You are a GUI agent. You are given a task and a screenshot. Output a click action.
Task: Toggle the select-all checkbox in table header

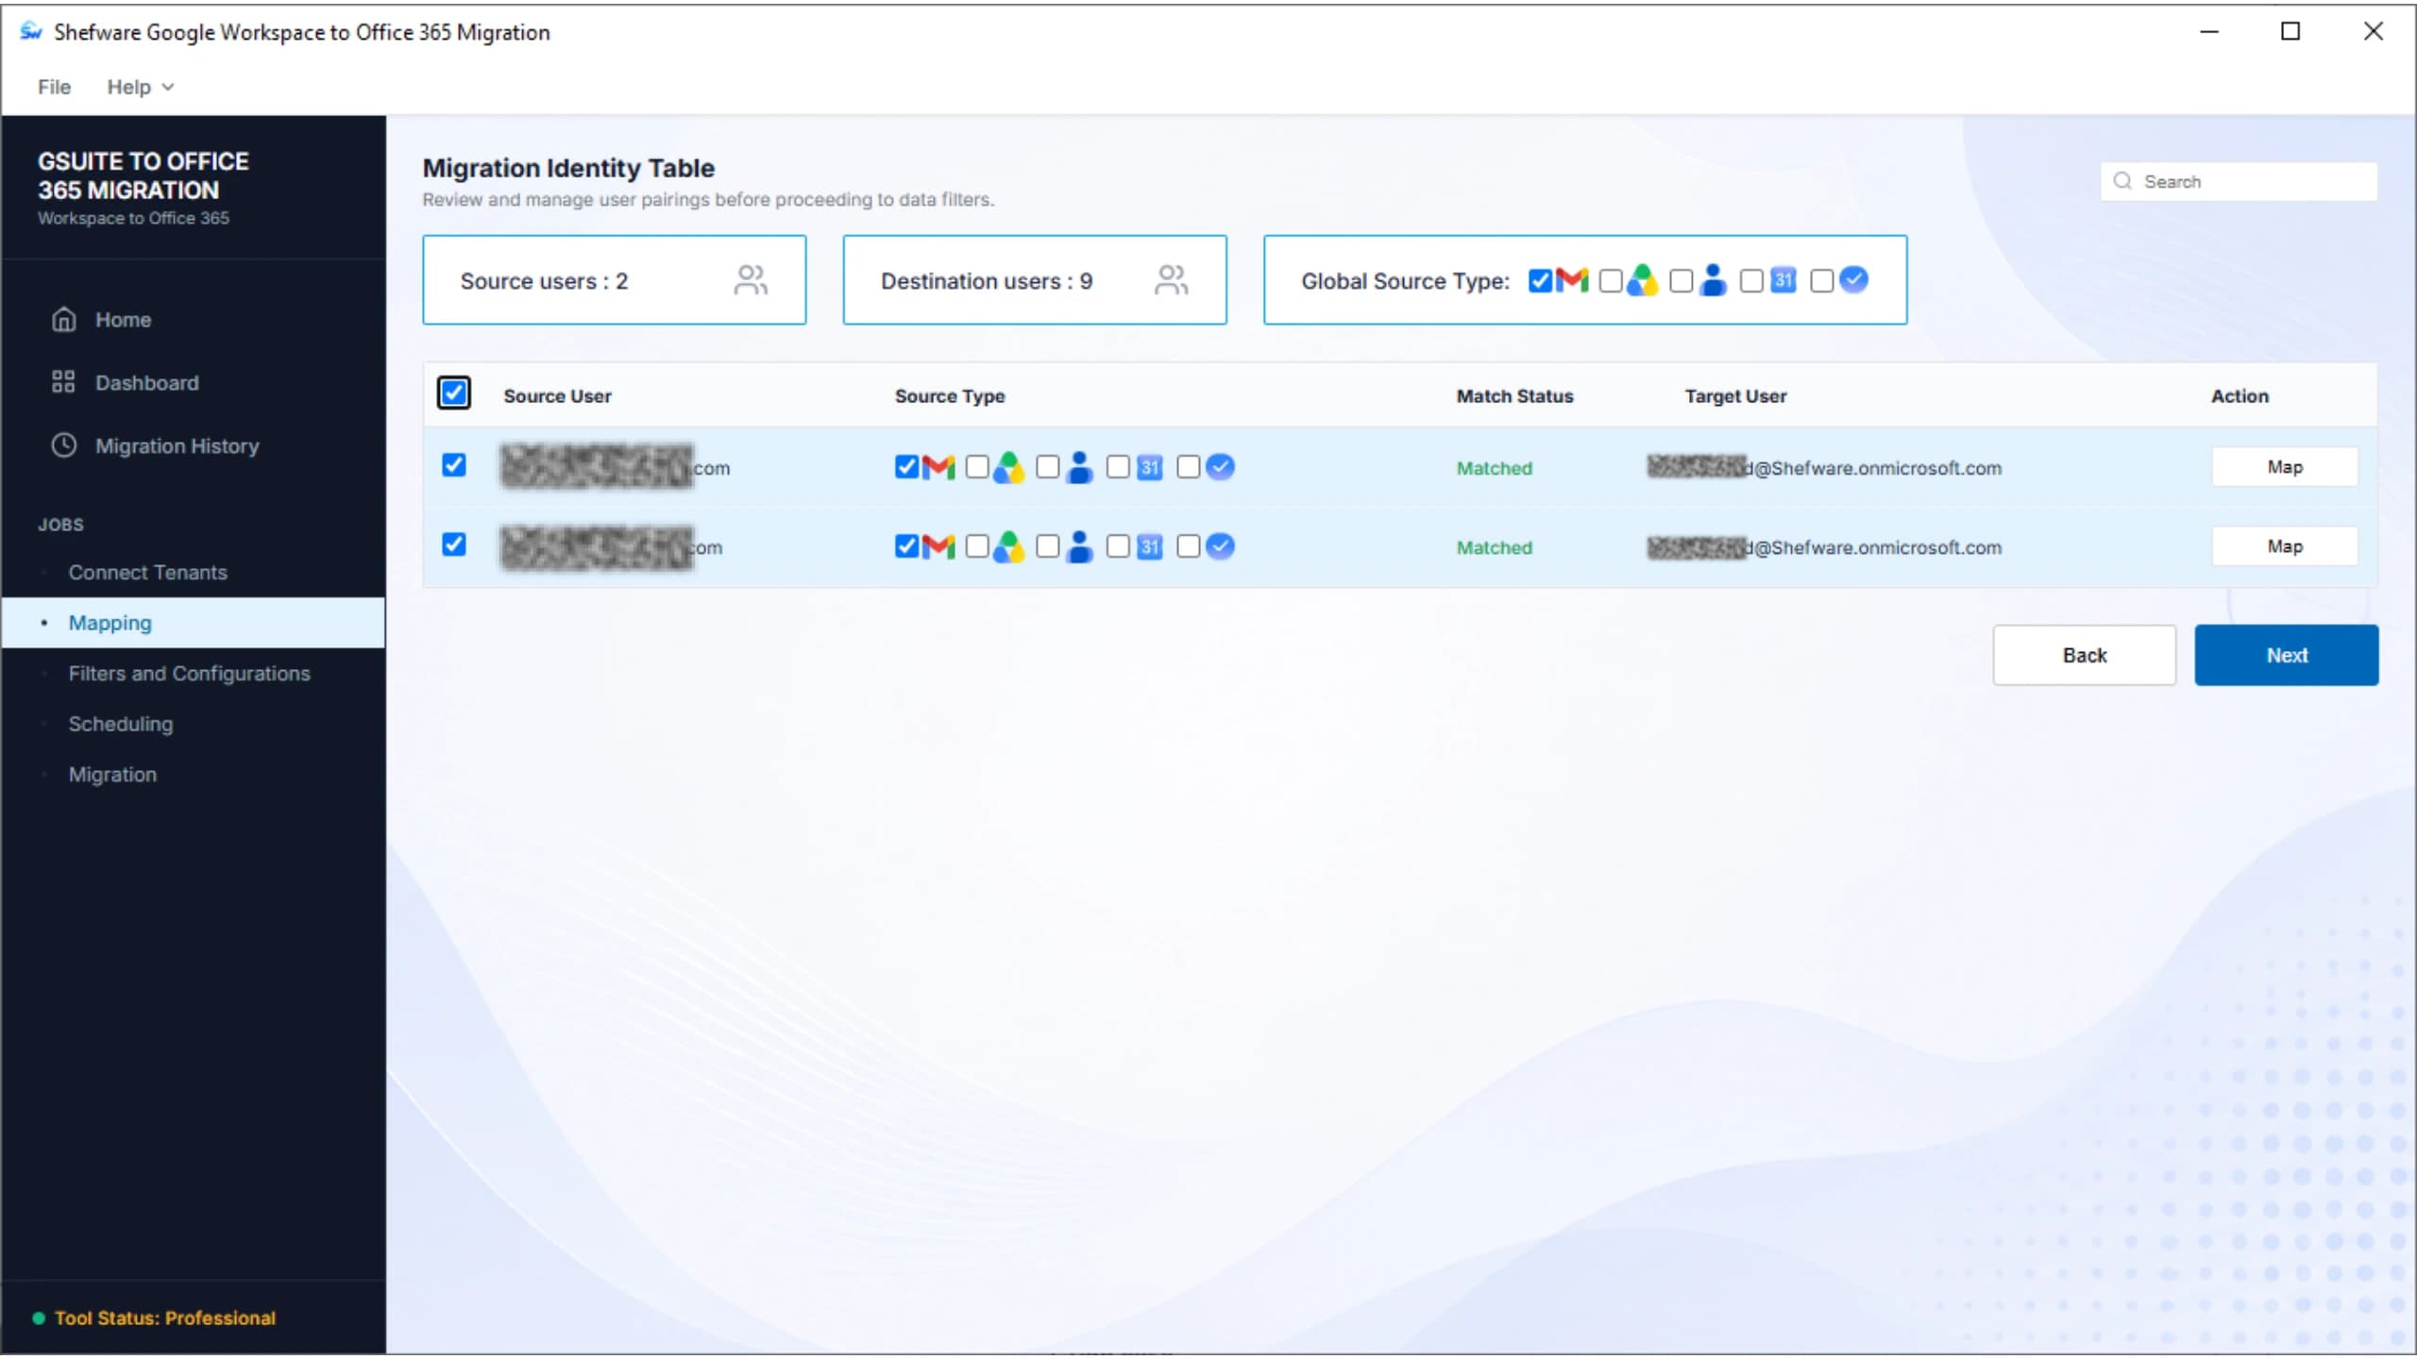(454, 393)
